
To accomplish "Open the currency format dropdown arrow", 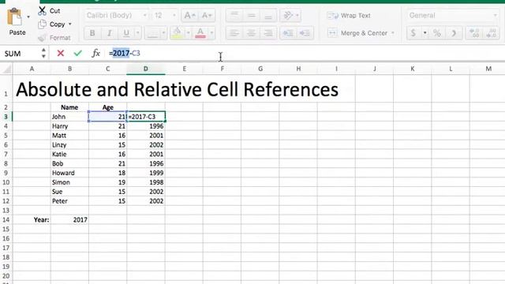I will [x=425, y=33].
